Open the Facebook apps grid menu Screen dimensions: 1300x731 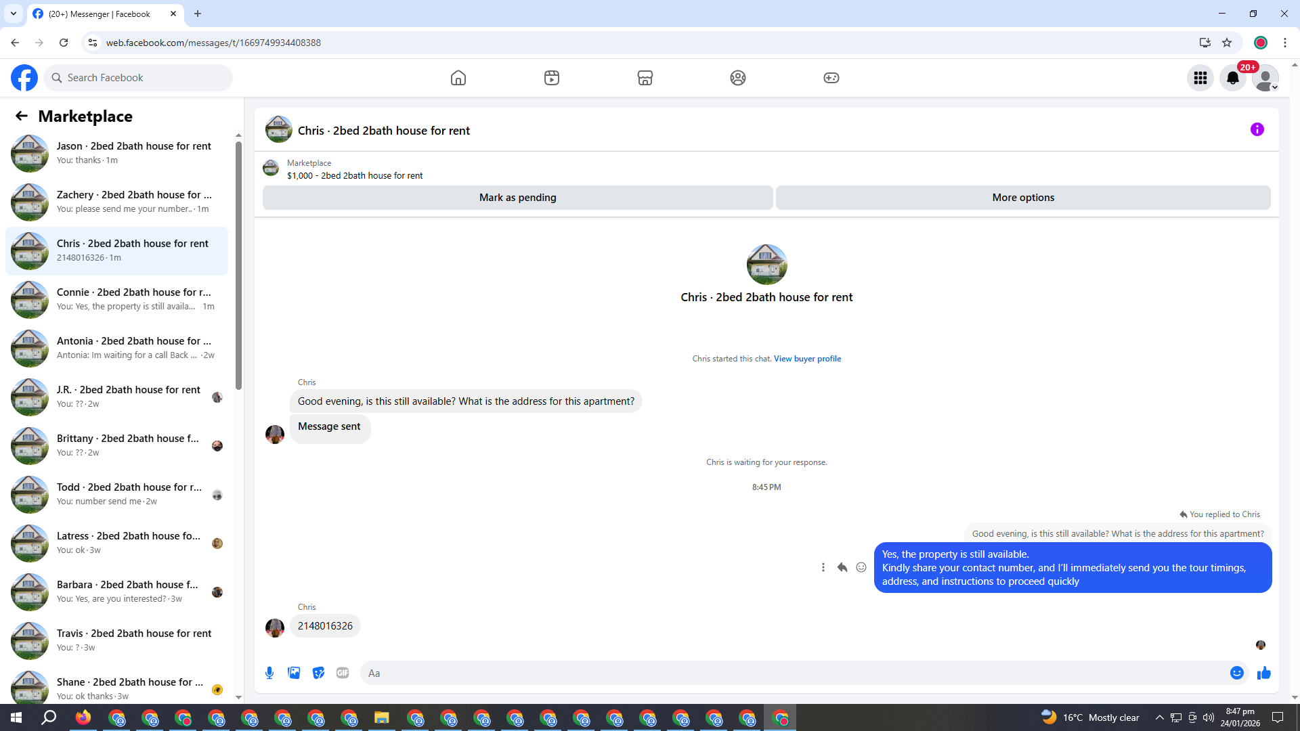pos(1200,78)
